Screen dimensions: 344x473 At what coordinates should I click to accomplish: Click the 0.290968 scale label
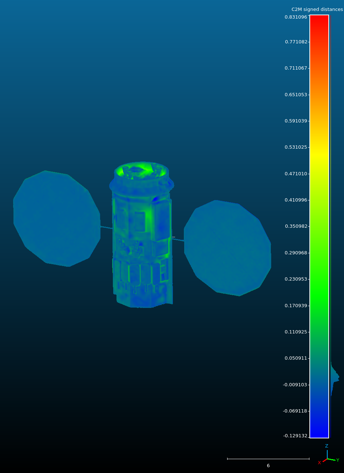[x=296, y=253]
